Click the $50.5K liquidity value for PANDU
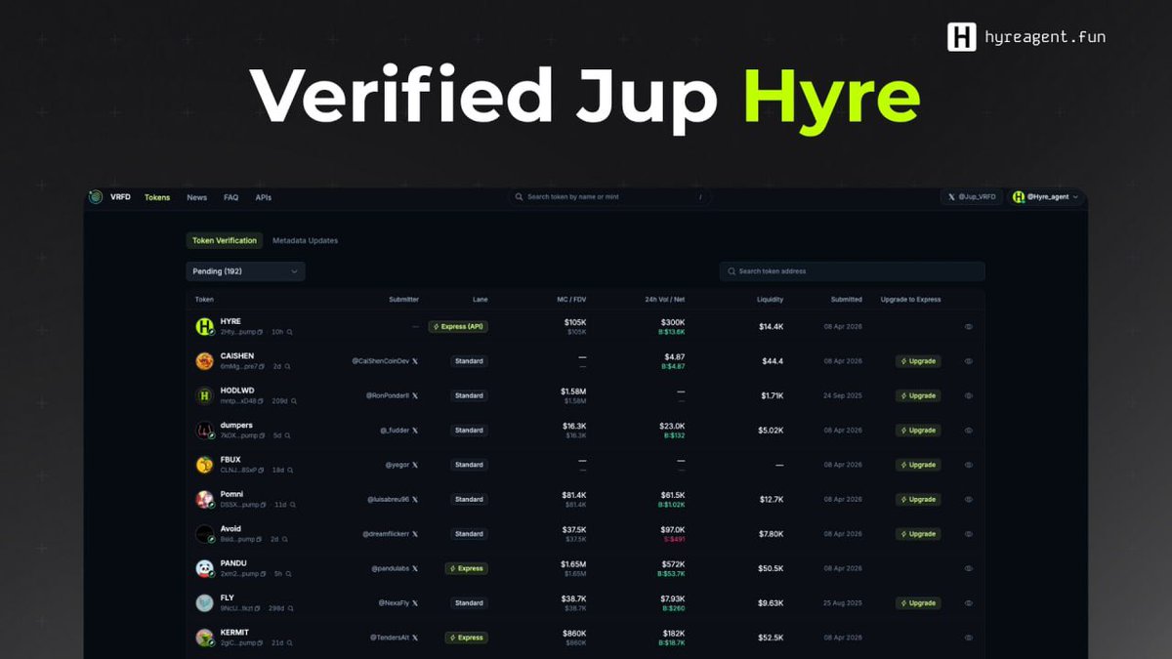This screenshot has height=659, width=1172. (x=771, y=568)
